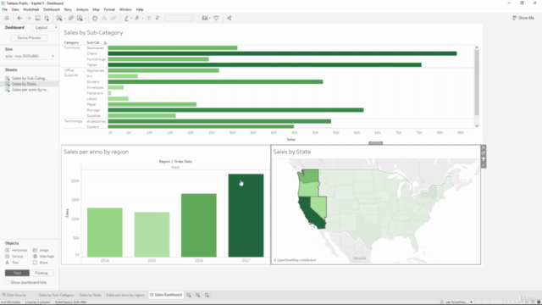Viewport: 542px width, 305px height.
Task: Click the show/hide cards toolbar icon
Action: pyautogui.click(x=205, y=18)
